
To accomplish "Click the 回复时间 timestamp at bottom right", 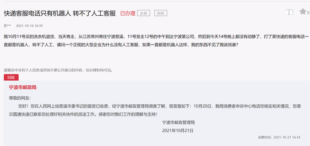I will pos(279,138).
